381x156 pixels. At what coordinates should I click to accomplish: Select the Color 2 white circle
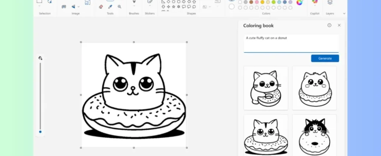(x=232, y=7)
